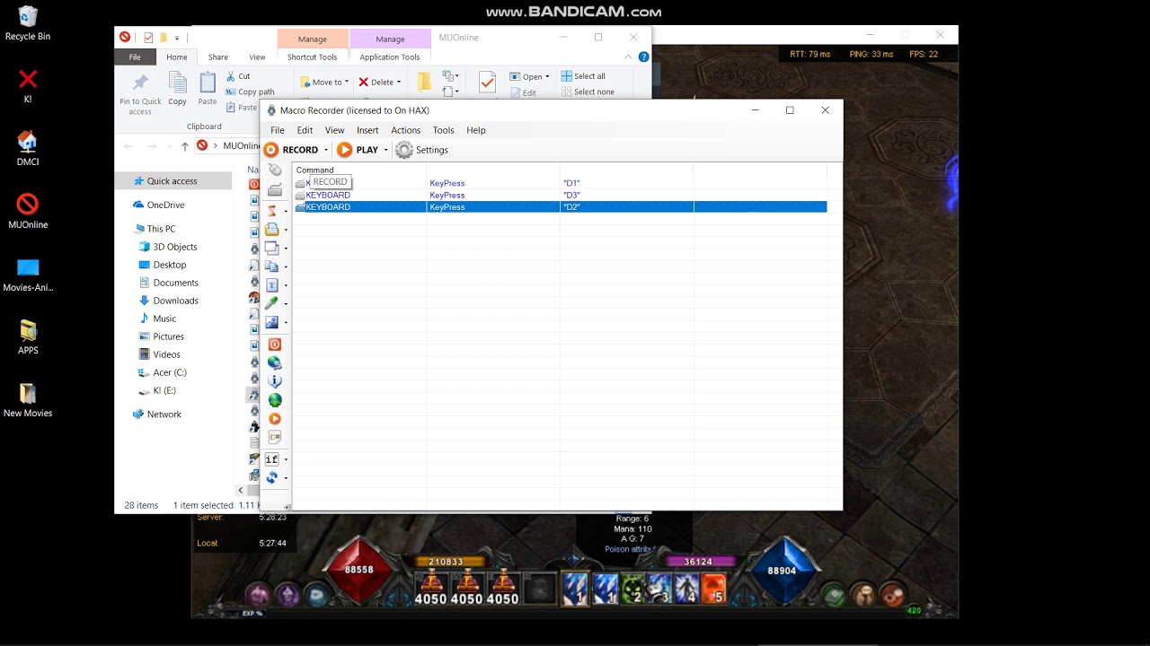The width and height of the screenshot is (1150, 646).
Task: Open the MUOnline desktop shortcut
Action: (x=28, y=210)
